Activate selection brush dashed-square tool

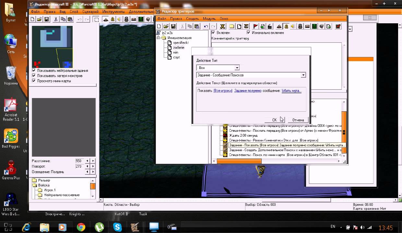click(97, 19)
